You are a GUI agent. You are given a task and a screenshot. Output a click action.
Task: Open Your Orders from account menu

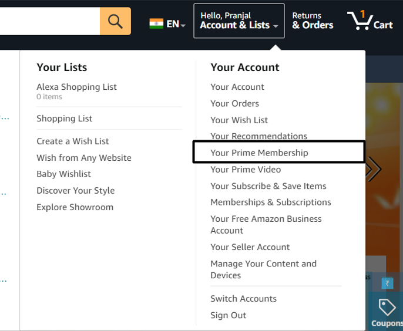coord(234,103)
